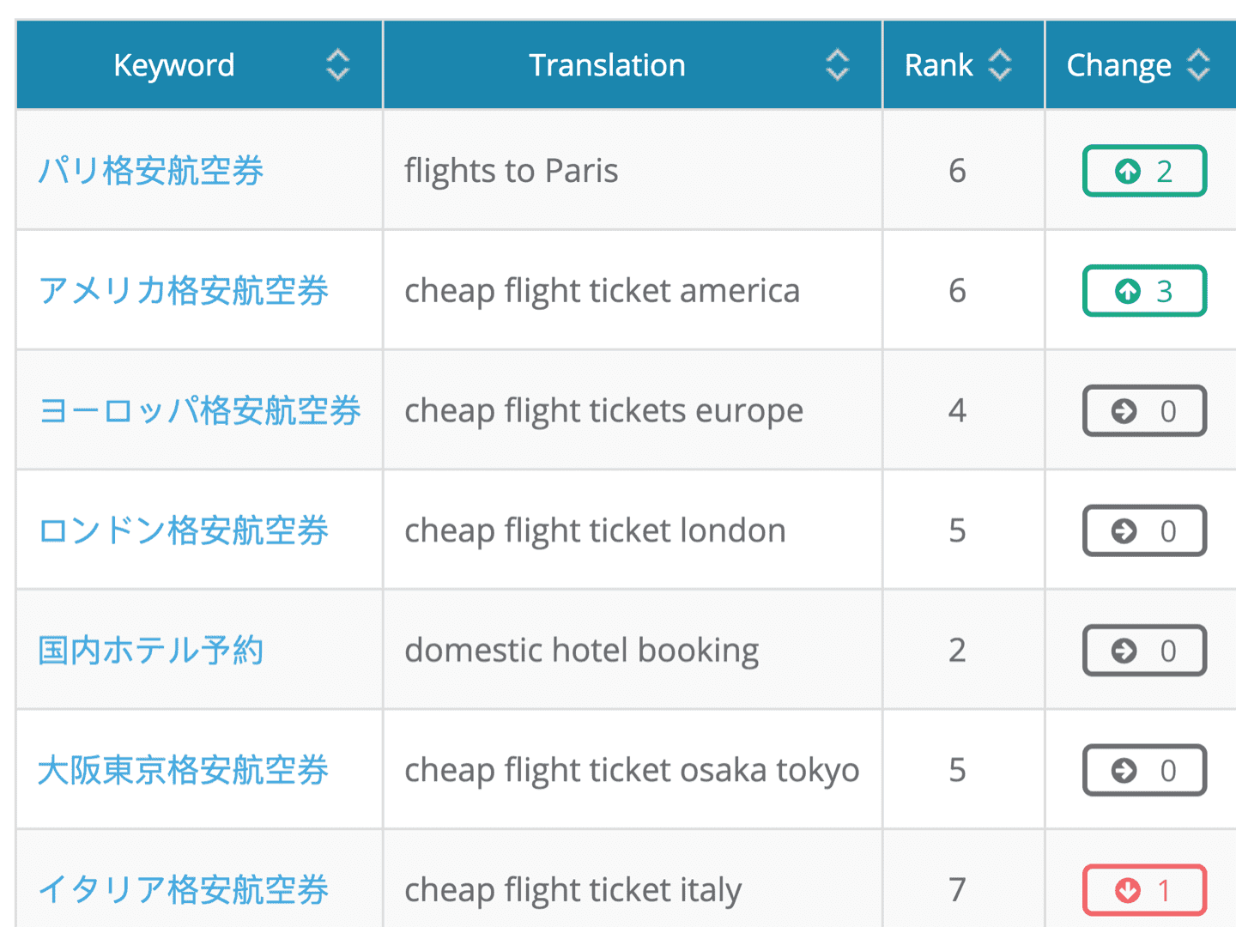
Task: Select the Keyword column header
Action: click(x=174, y=65)
